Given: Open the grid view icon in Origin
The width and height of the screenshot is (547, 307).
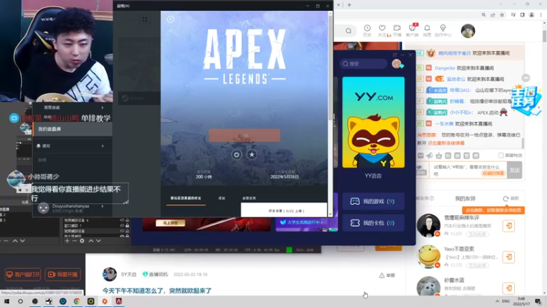Looking at the screenshot, I should pos(145,20).
